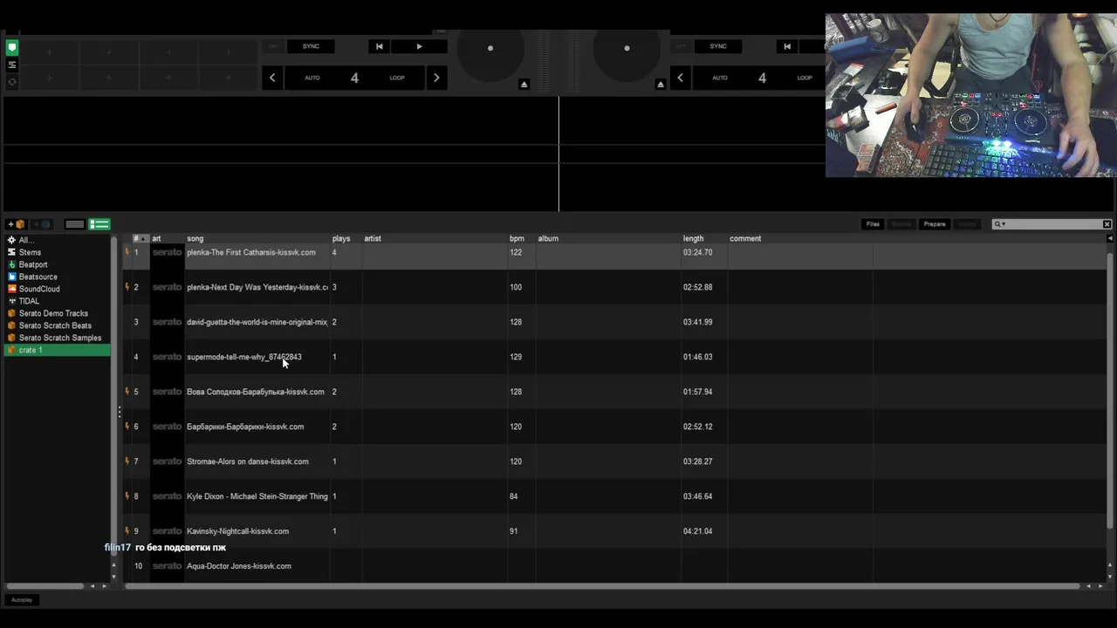Clear the library search field
Screen dimensions: 1117x628
pos(1107,224)
